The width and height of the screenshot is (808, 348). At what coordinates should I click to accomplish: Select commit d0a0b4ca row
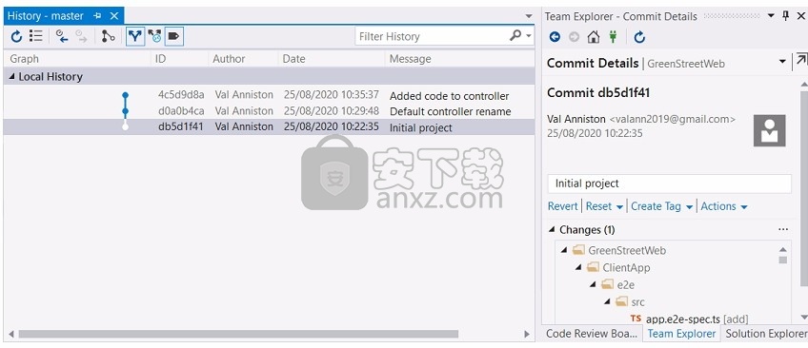tap(269, 111)
